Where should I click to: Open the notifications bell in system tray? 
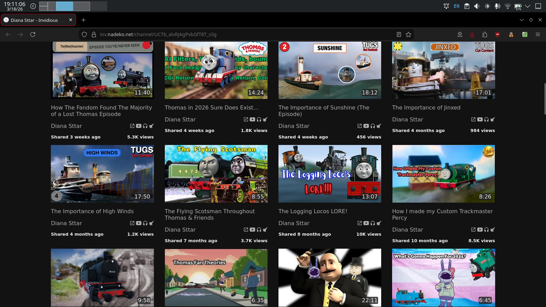click(446, 6)
